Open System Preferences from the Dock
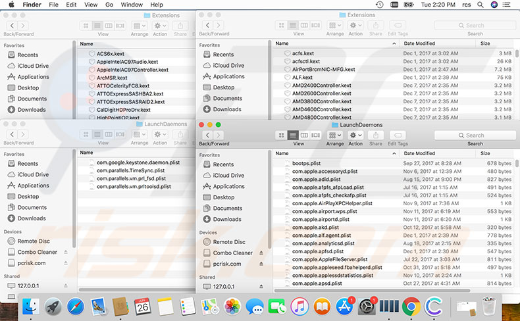This screenshot has height=321, width=520. [x=367, y=307]
